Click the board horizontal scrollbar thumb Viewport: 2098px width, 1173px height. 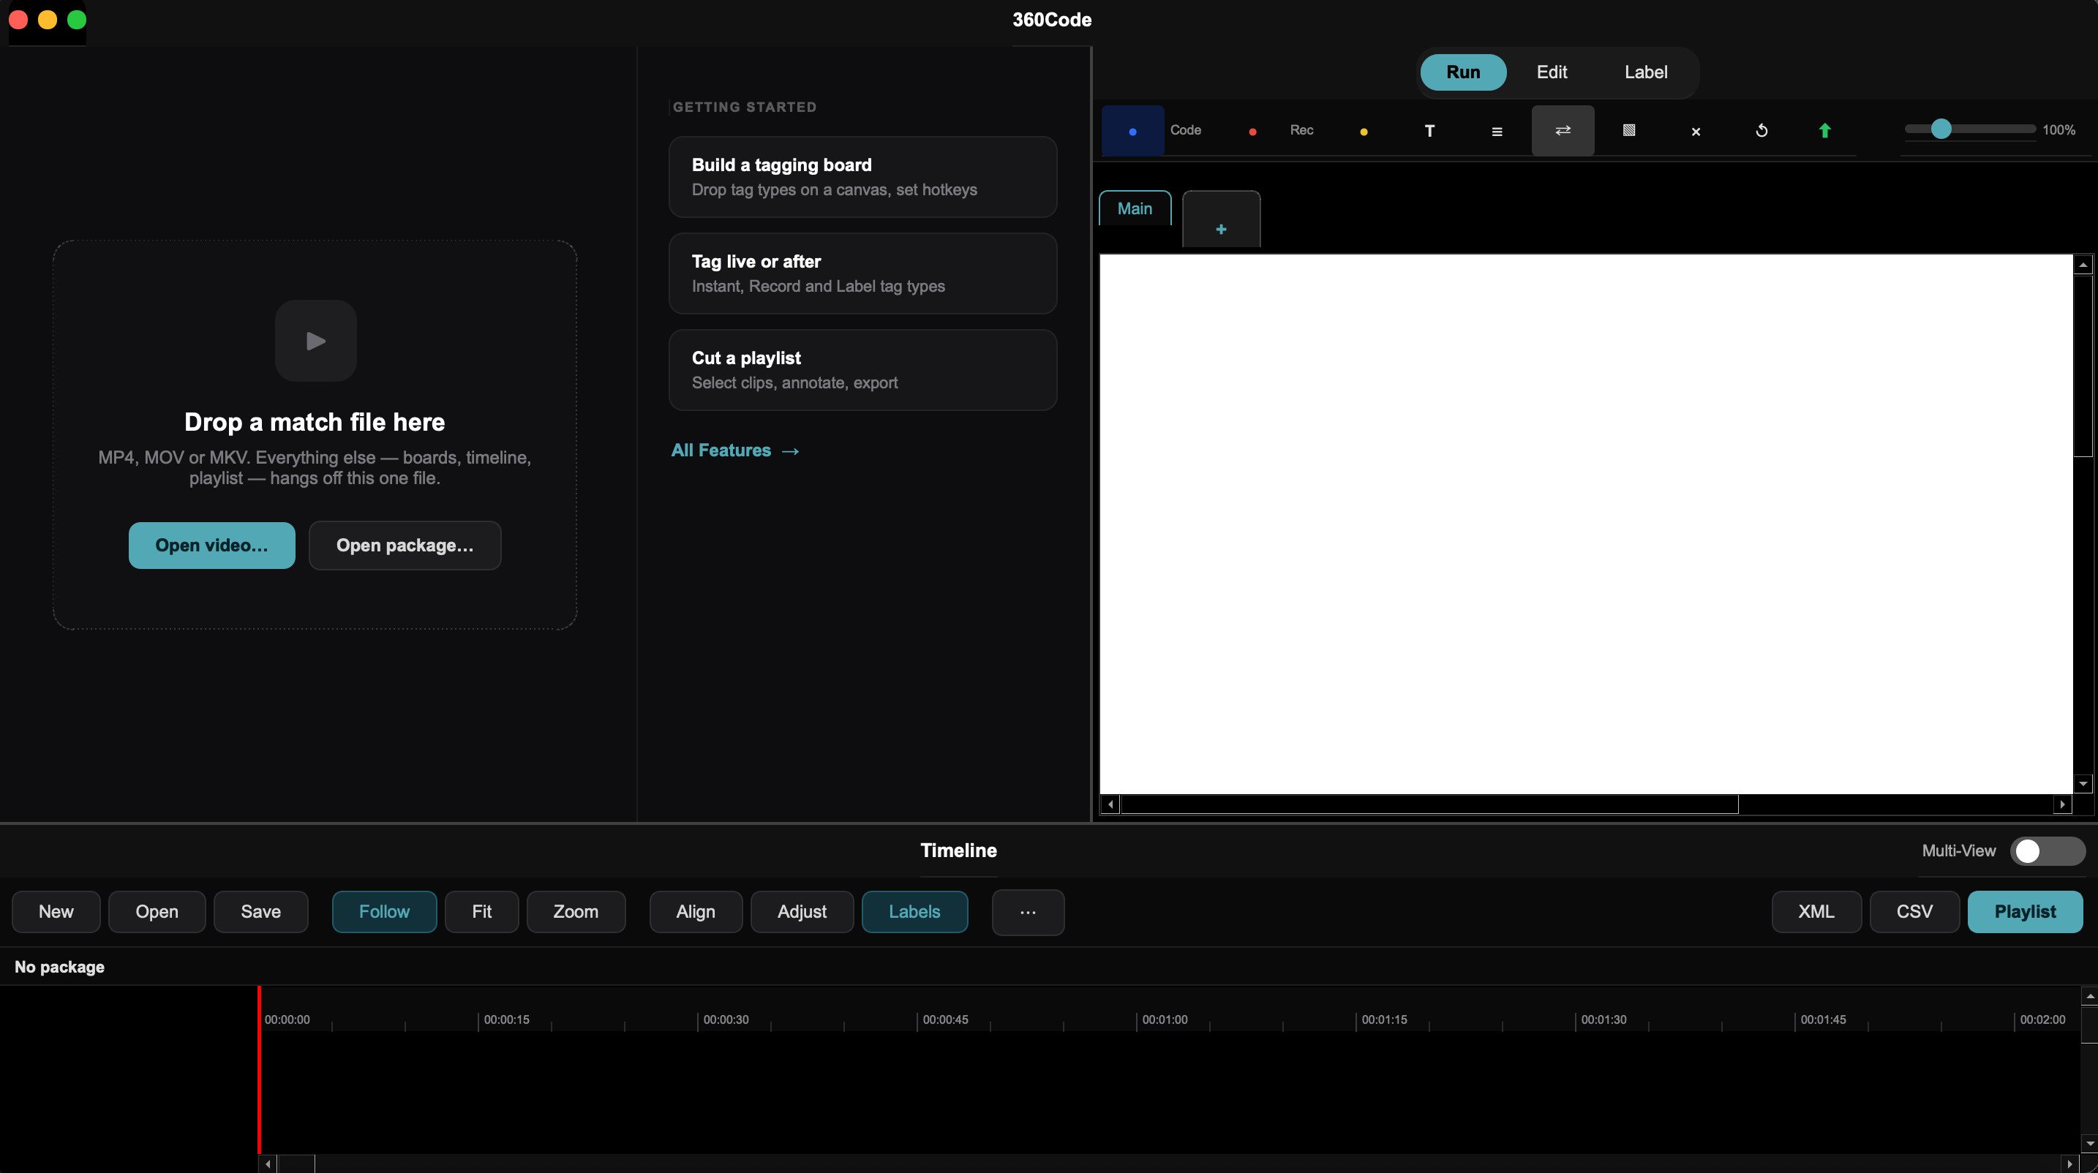pos(1430,804)
